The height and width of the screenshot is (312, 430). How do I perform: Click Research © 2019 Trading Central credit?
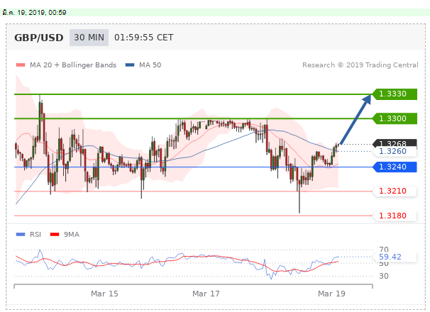tap(360, 65)
